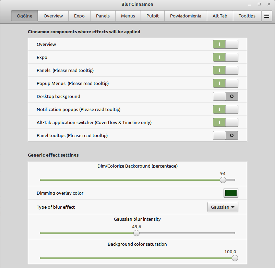This screenshot has height=268, width=275.
Task: Switch to the Tooltips tab
Action: click(x=247, y=16)
